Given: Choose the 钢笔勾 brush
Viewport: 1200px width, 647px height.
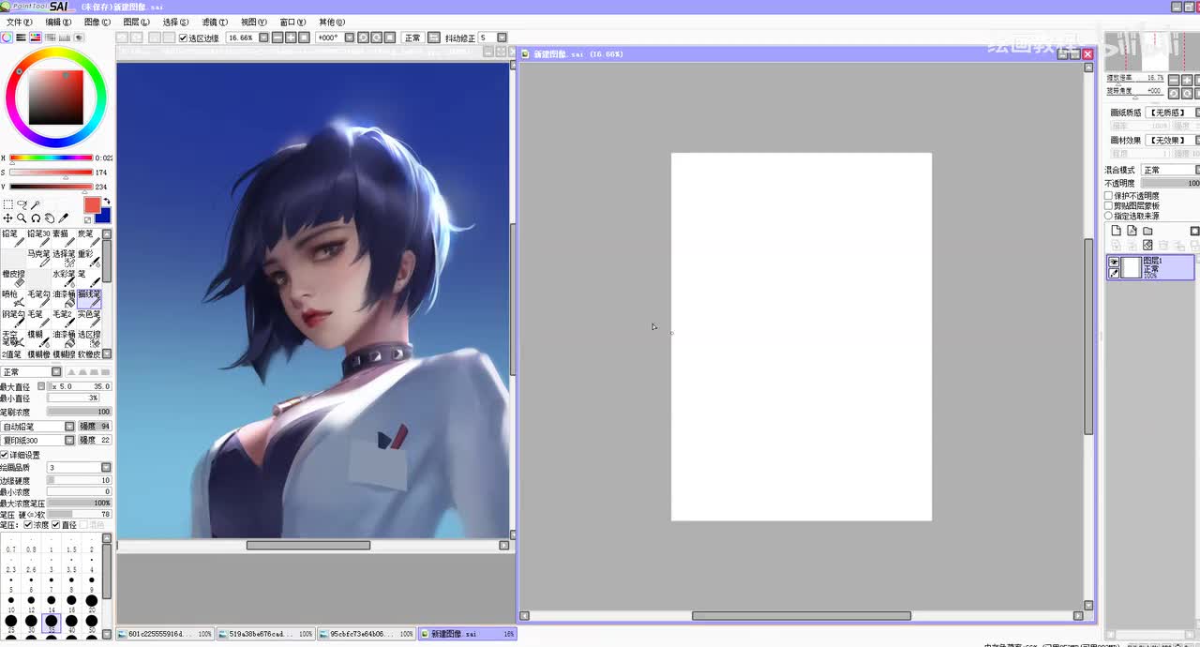Looking at the screenshot, I should 13,320.
